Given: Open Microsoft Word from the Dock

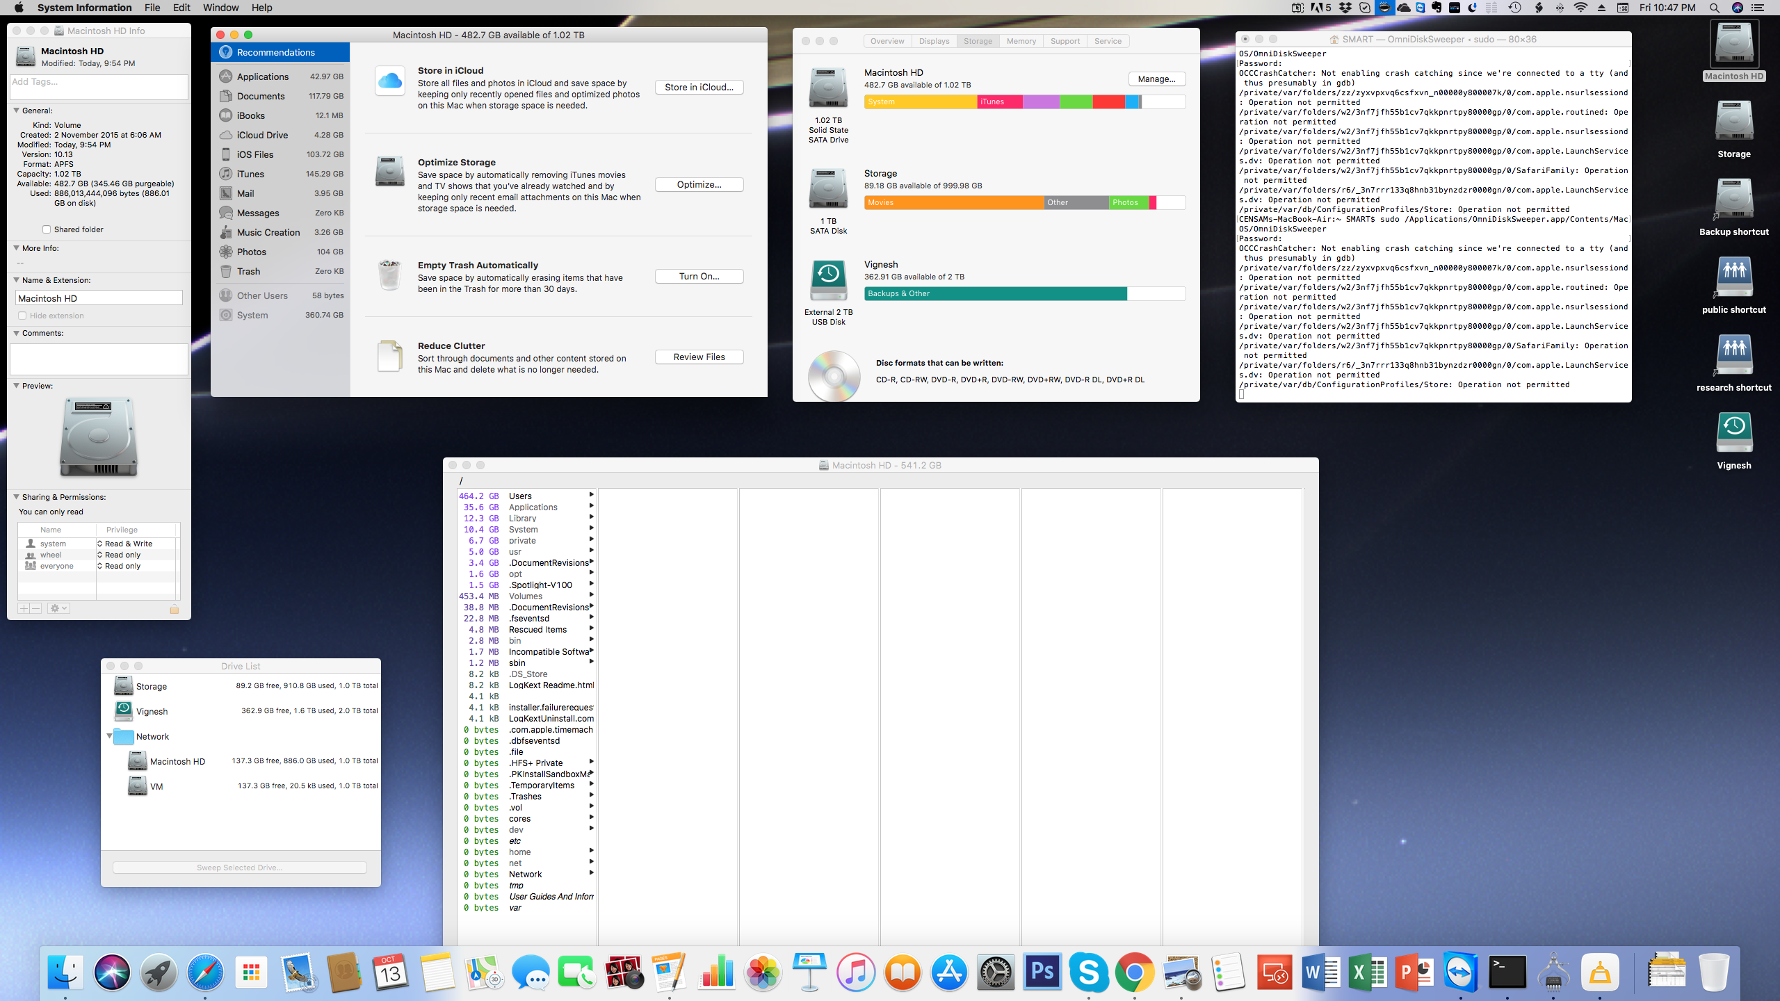Looking at the screenshot, I should coord(1321,972).
